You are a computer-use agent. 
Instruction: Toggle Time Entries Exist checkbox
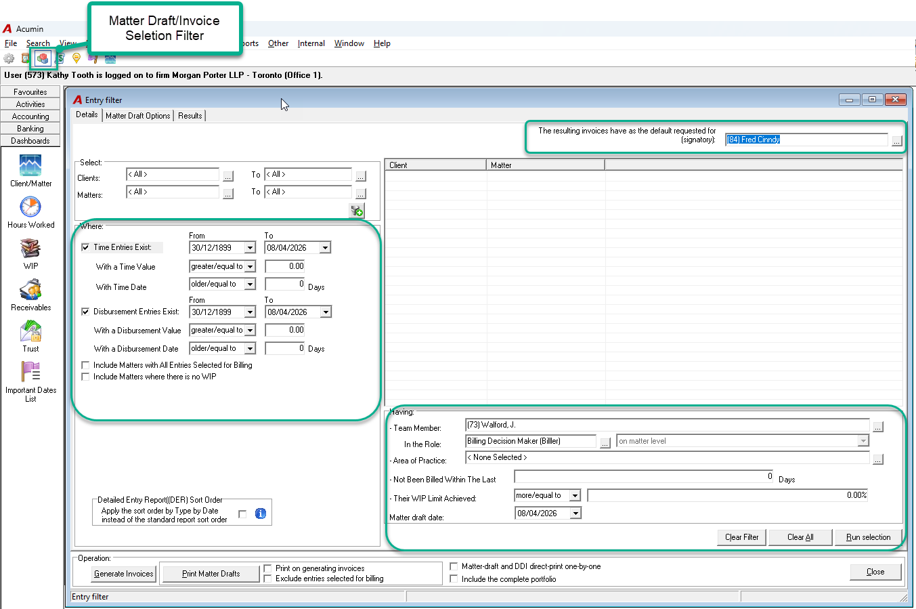coord(85,247)
